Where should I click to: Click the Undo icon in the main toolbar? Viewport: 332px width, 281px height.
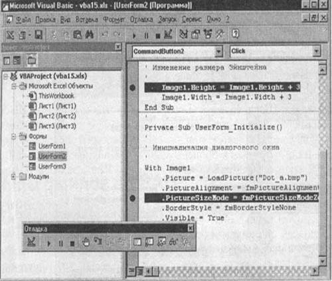(x=105, y=34)
